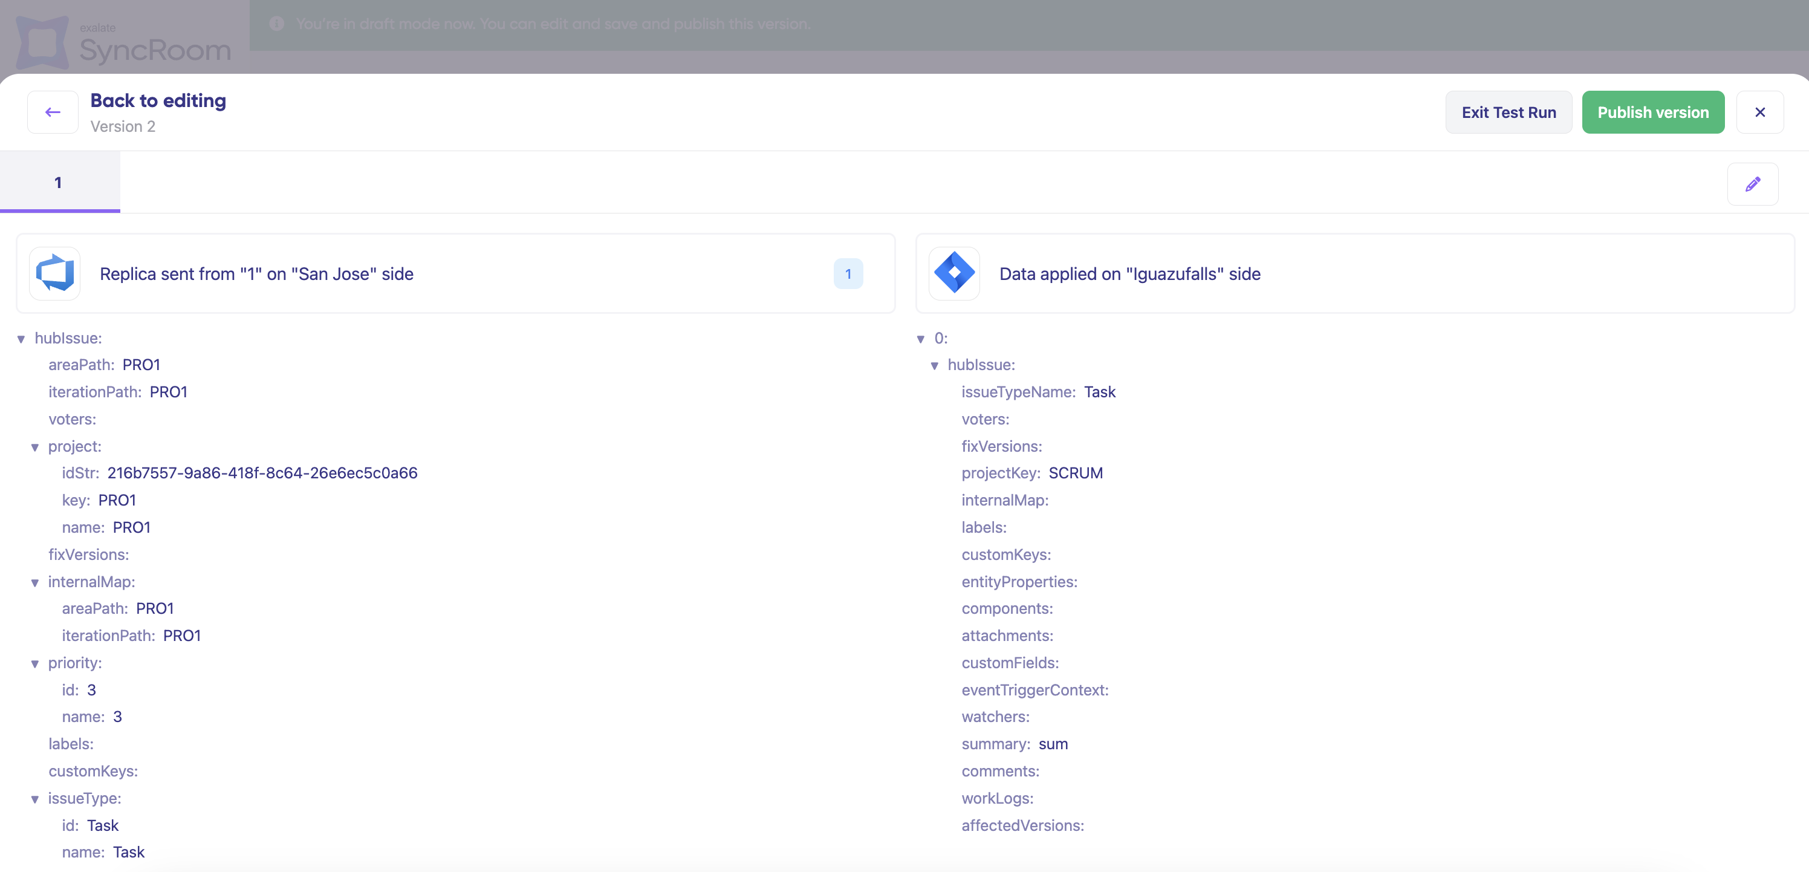The image size is (1809, 872).
Task: Click the Azure DevOps connector icon
Action: pyautogui.click(x=55, y=273)
